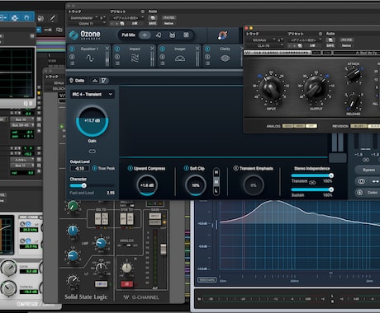Open the insert position dropdown next to KICKAux
380x313 pixels.
click(x=280, y=40)
